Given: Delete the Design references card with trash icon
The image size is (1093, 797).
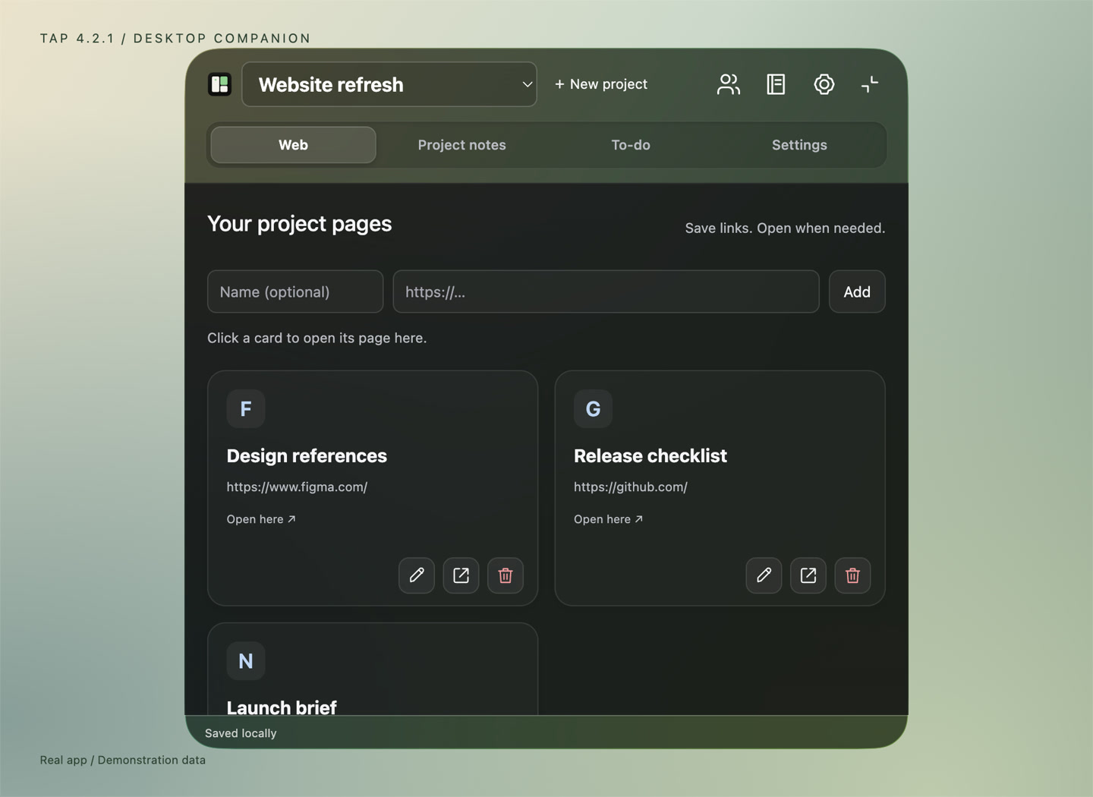Looking at the screenshot, I should coord(506,575).
